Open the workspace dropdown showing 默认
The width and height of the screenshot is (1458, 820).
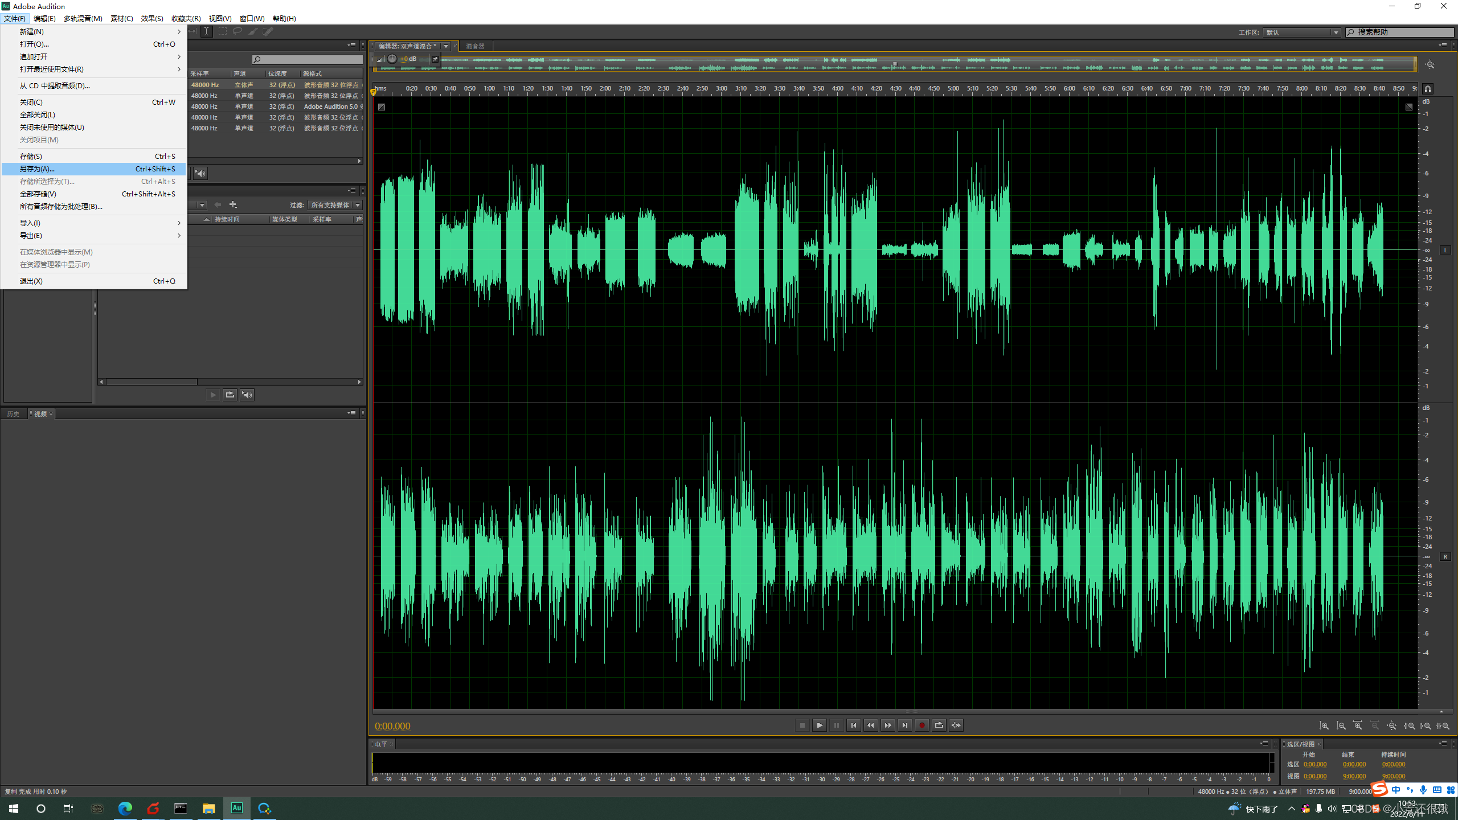pos(1301,32)
